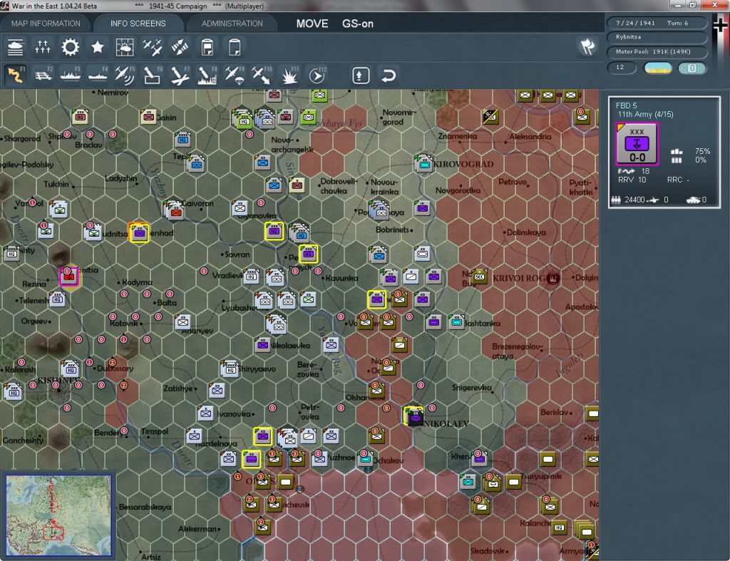The height and width of the screenshot is (561, 730).
Task: Switch to the MAP INFORMATION tab
Action: tap(46, 24)
